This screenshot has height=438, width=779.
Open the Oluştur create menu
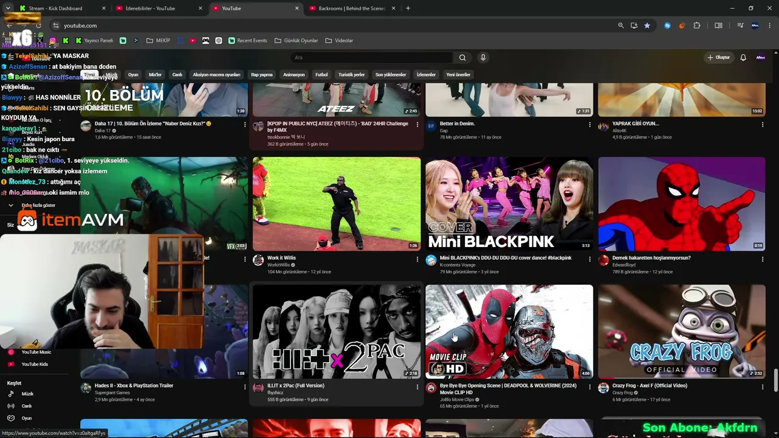[719, 58]
